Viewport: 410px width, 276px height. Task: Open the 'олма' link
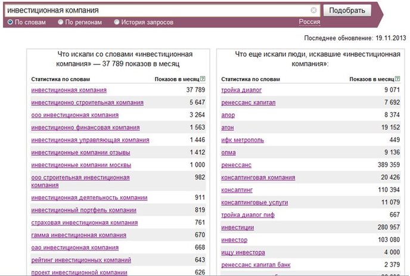228,153
